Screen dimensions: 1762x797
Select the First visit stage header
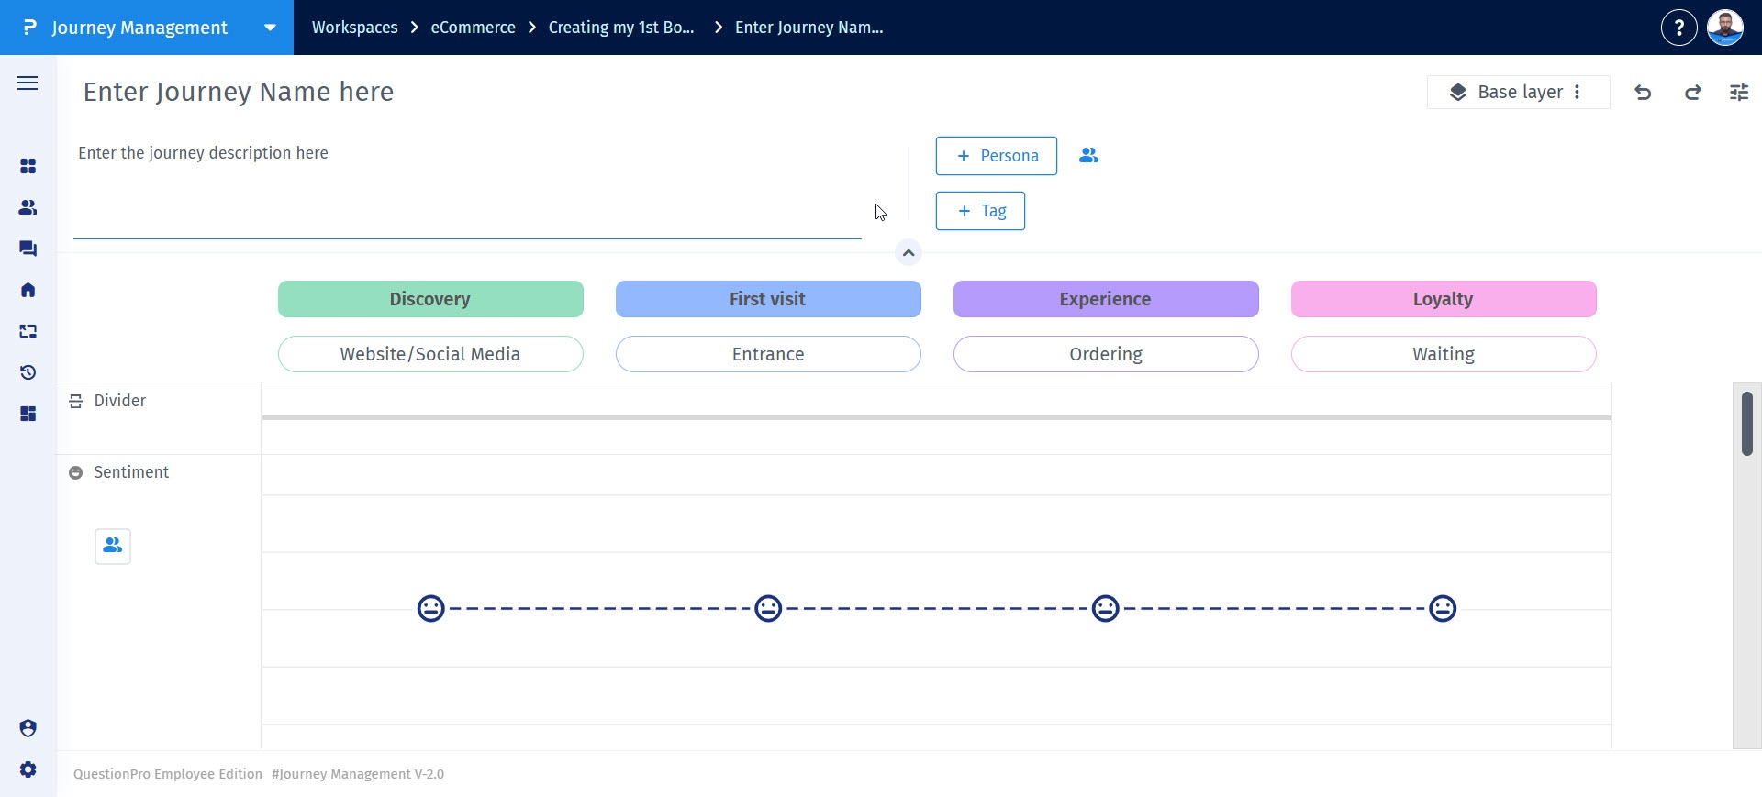coord(768,299)
